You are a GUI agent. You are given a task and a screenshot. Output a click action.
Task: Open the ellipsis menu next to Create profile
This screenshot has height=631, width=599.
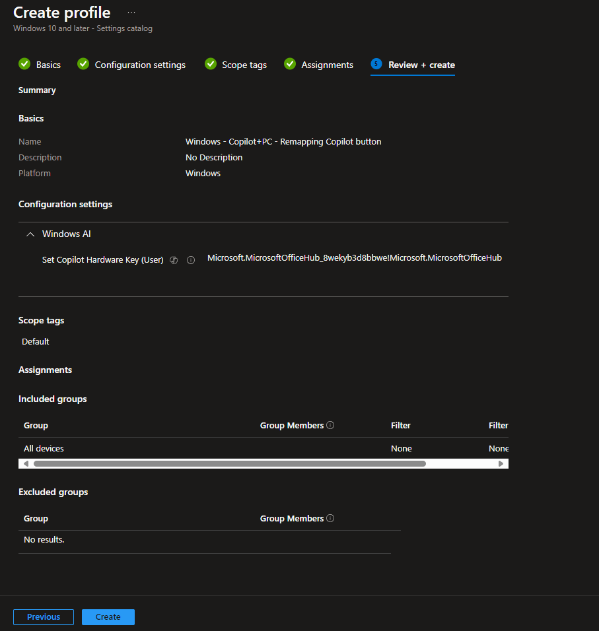(131, 13)
